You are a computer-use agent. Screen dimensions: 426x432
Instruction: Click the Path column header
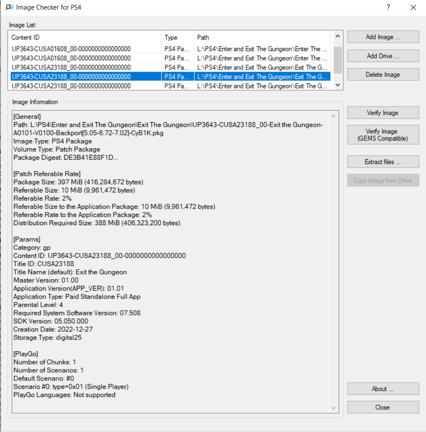tap(262, 38)
